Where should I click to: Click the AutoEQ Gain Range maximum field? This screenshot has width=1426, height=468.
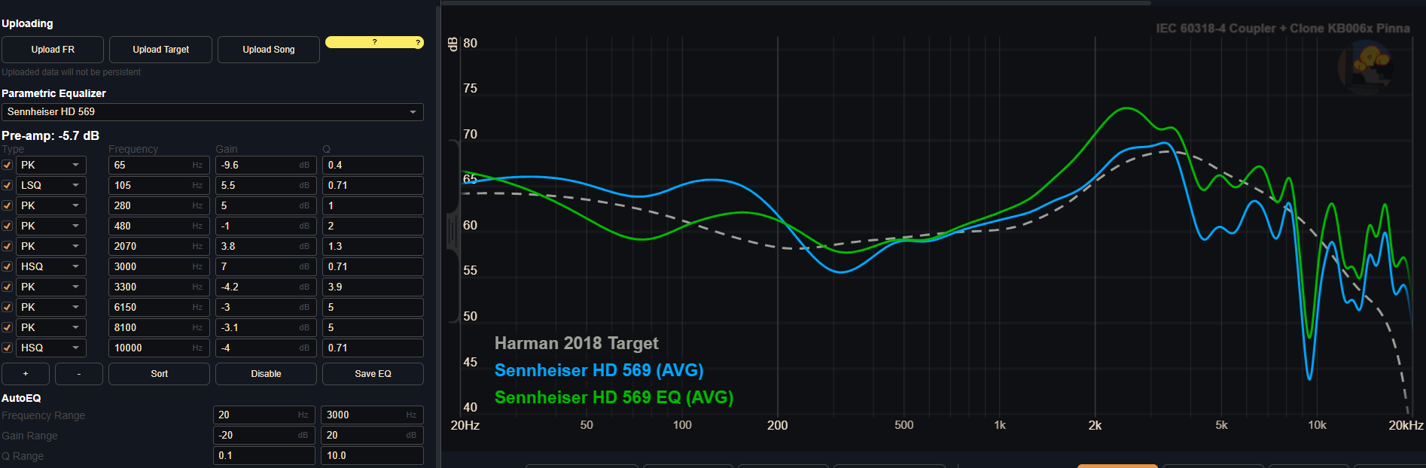(x=372, y=435)
